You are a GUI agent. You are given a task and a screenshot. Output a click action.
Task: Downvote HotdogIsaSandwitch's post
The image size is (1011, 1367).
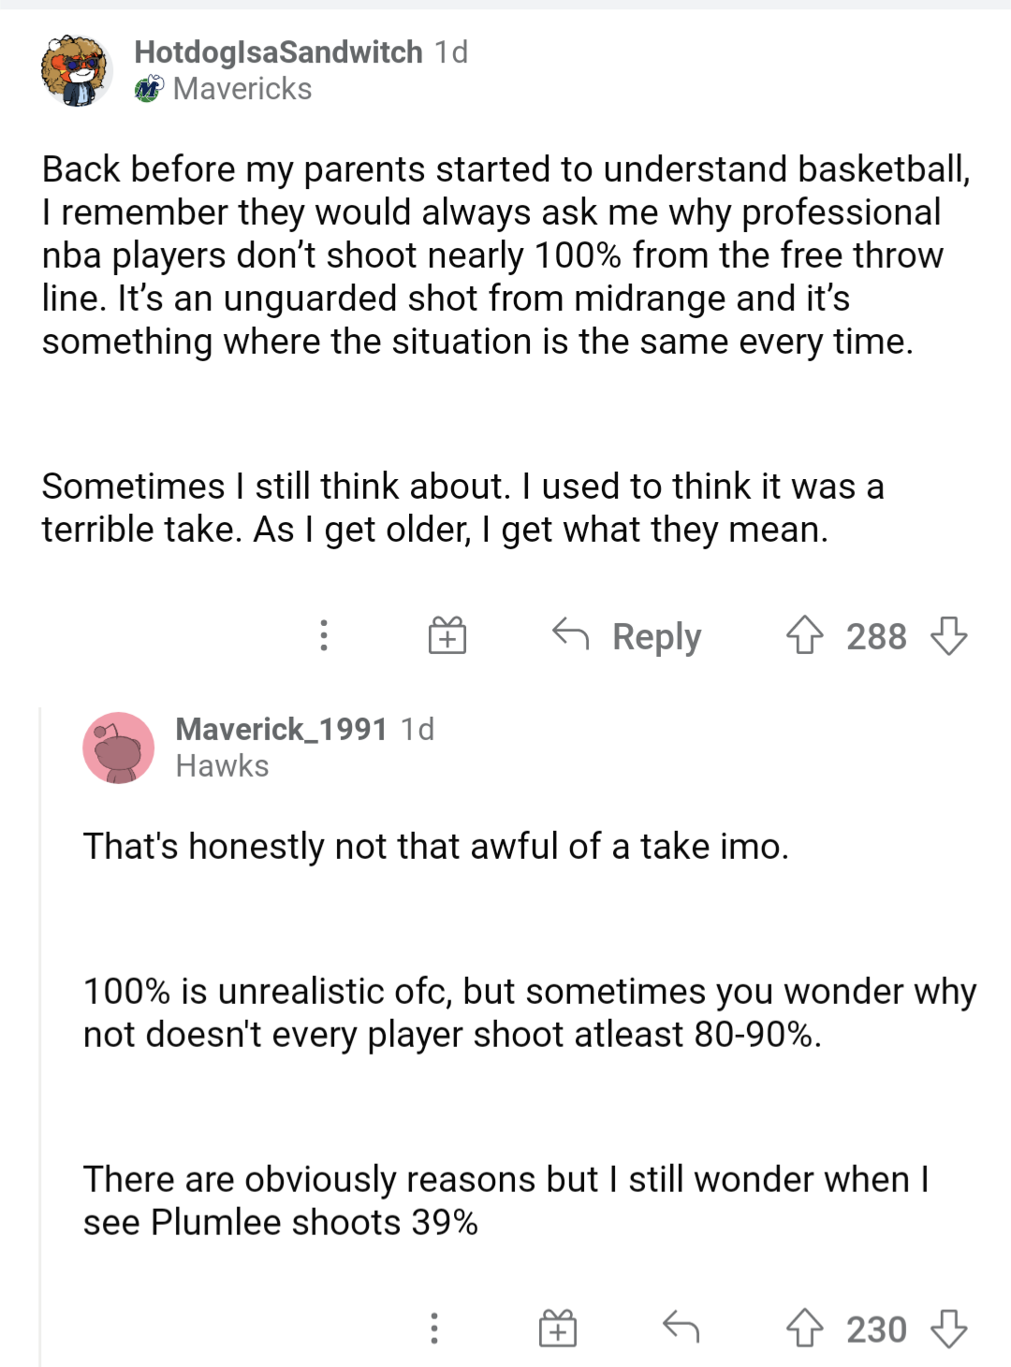[949, 639]
